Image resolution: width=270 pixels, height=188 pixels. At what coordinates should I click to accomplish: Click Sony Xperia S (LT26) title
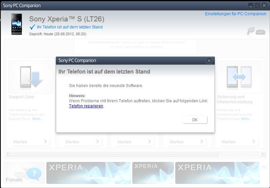pos(67,19)
